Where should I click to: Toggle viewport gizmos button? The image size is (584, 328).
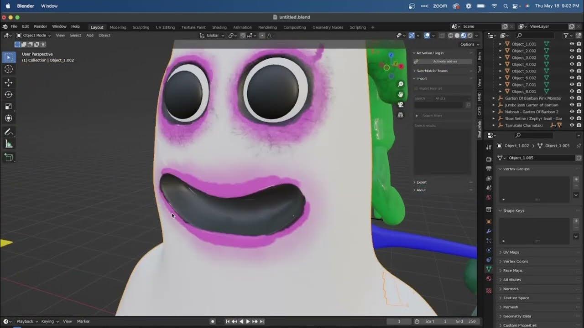coord(412,36)
